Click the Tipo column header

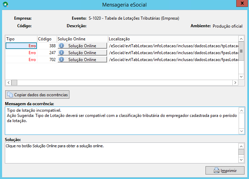[x=21, y=39]
